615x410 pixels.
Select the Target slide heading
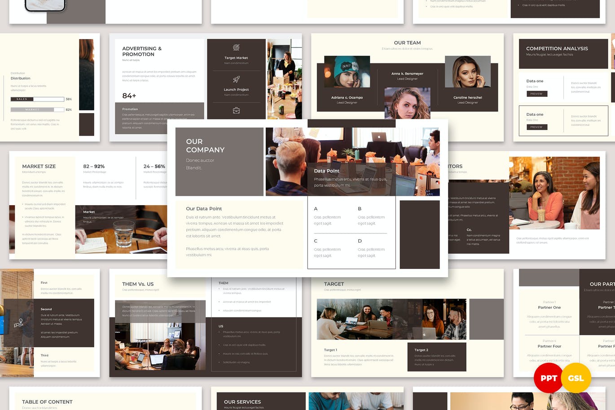pos(334,284)
